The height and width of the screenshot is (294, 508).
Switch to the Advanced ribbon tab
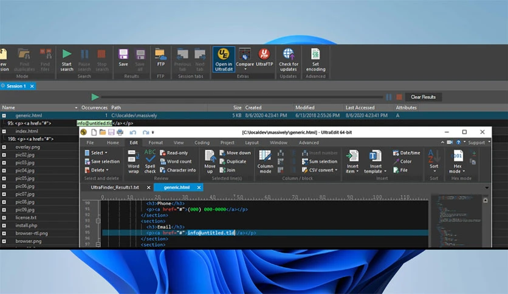click(x=309, y=143)
